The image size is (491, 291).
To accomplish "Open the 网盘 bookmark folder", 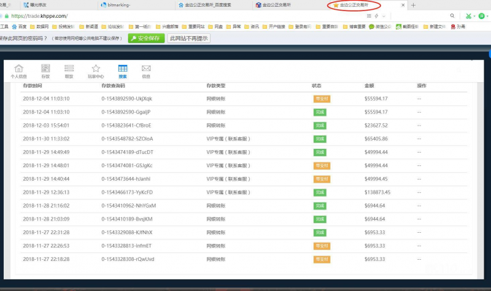I will pyautogui.click(x=215, y=27).
